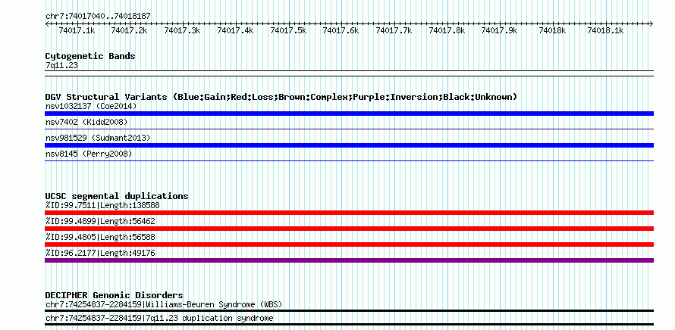Select the purple bar for %ID:96.2177 duplication
675x330 pixels.
click(349, 260)
